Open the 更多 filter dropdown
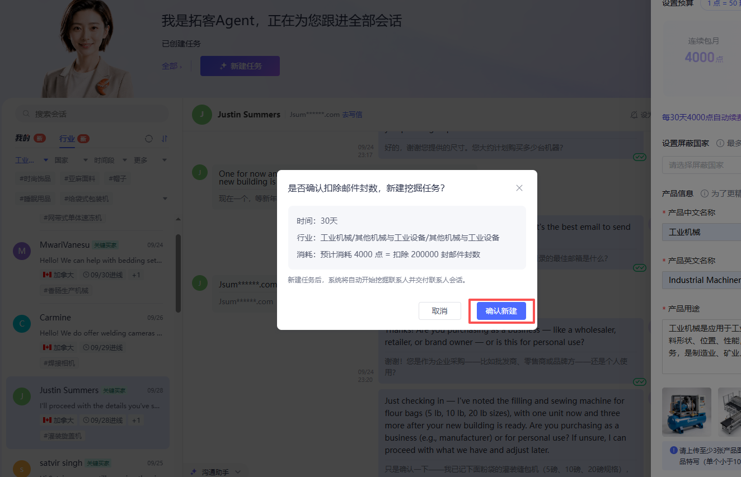Viewport: 741px width, 477px height. [x=151, y=160]
